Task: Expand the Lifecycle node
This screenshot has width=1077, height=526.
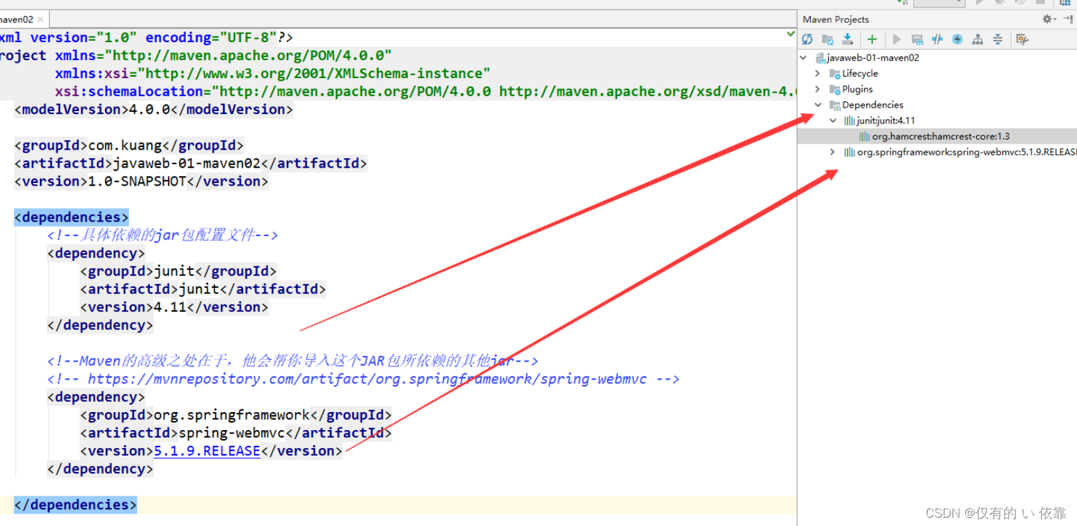Action: coord(818,73)
